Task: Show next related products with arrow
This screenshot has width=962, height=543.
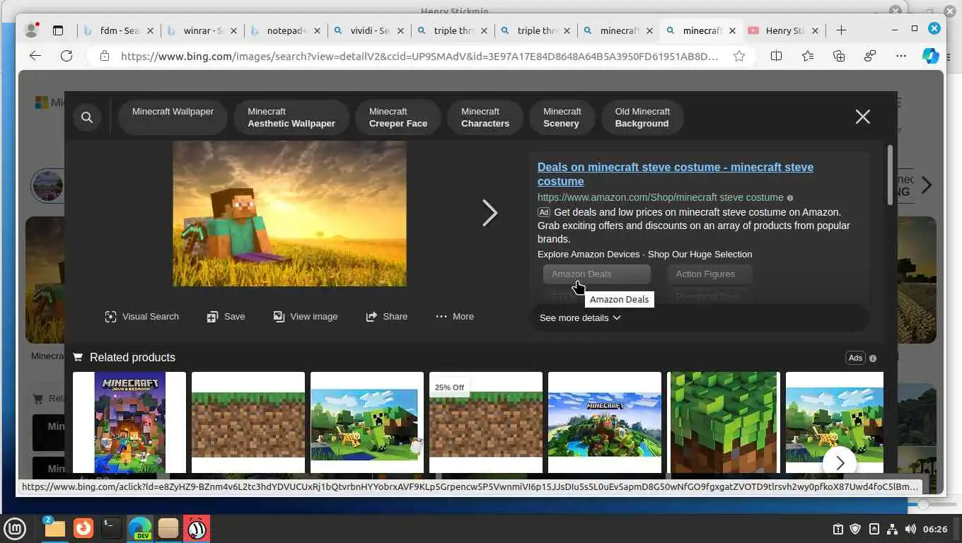Action: [840, 463]
